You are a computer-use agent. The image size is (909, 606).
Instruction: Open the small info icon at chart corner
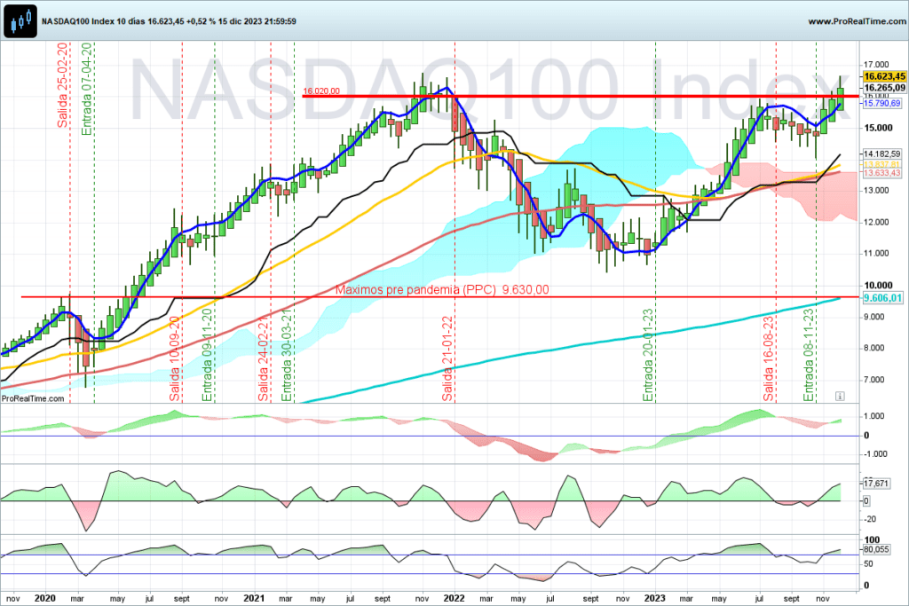point(840,397)
